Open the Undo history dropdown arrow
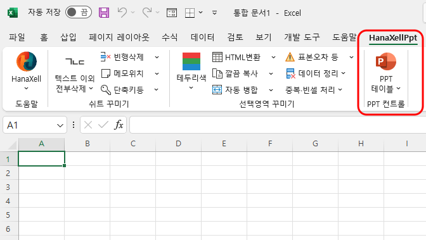Viewport: 426px width, 240px height. (x=132, y=13)
